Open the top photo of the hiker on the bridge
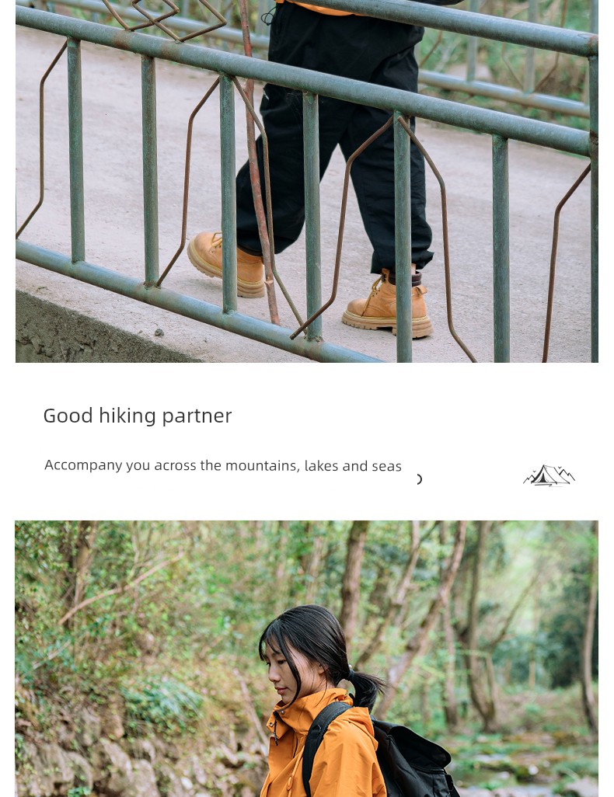614x797 pixels. pyautogui.click(x=307, y=181)
